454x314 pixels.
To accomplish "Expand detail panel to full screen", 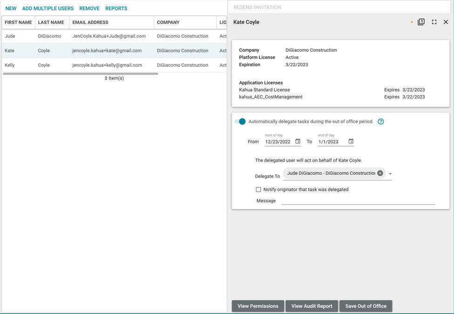I will tap(434, 22).
